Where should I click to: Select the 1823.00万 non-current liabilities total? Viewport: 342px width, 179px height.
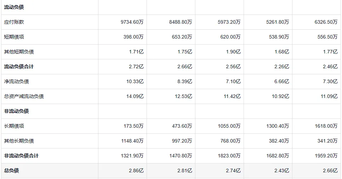click(229, 156)
